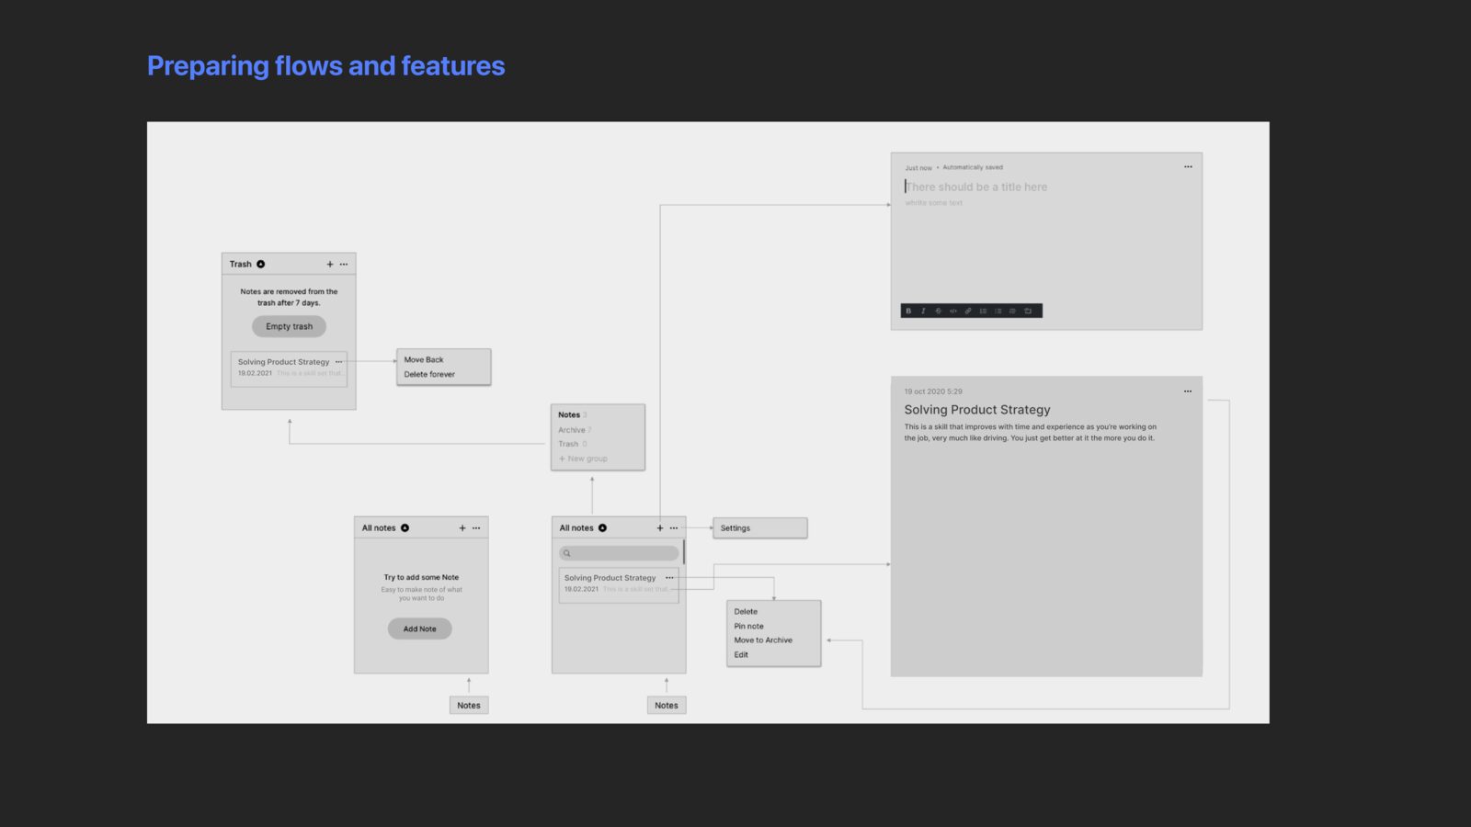This screenshot has width=1471, height=827.
Task: Click the 'Notes are removed from the trash' message
Action: [289, 297]
